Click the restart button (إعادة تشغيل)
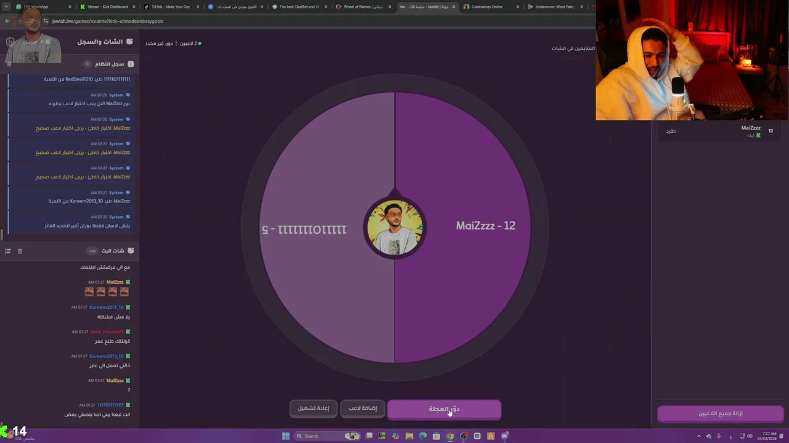This screenshot has width=789, height=443. pyautogui.click(x=313, y=408)
